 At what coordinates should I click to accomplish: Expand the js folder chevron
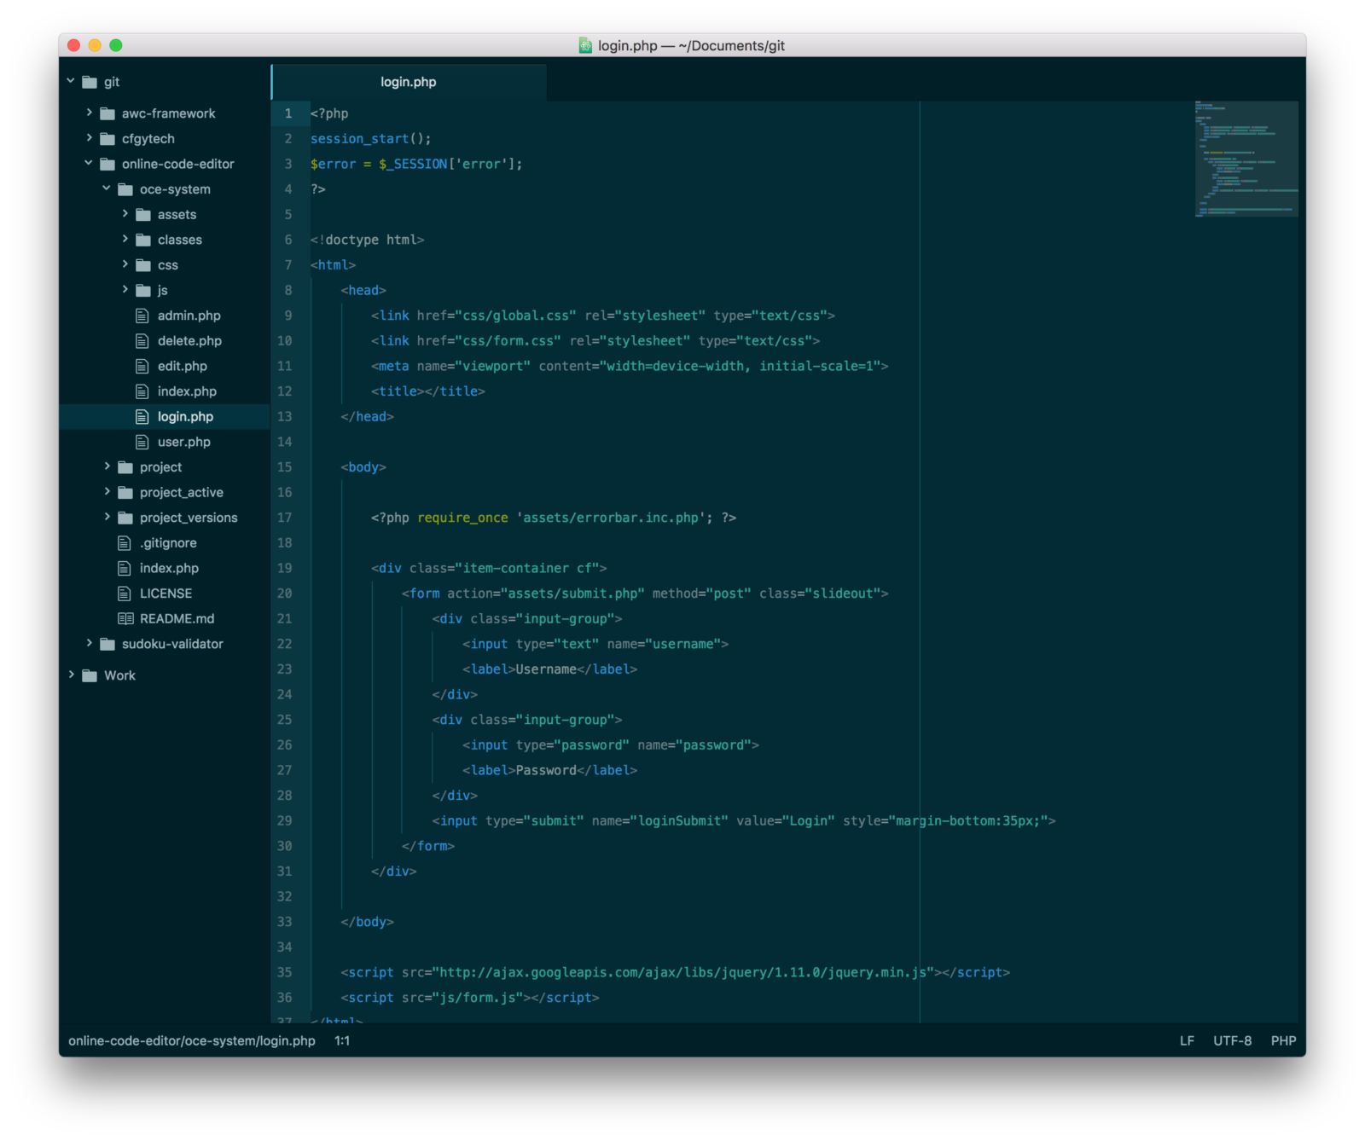125,290
